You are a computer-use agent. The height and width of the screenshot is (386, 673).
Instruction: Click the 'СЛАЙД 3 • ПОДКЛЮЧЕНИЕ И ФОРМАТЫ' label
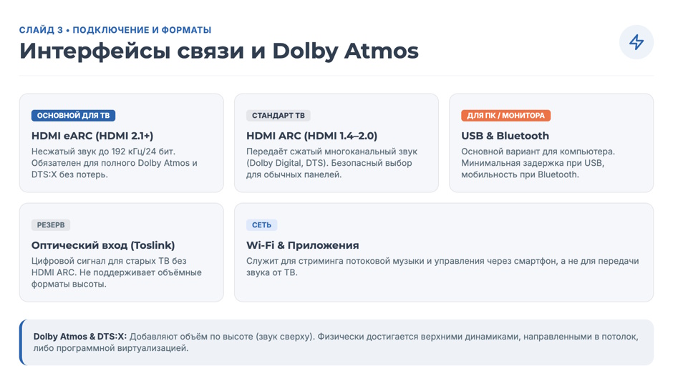pos(115,30)
